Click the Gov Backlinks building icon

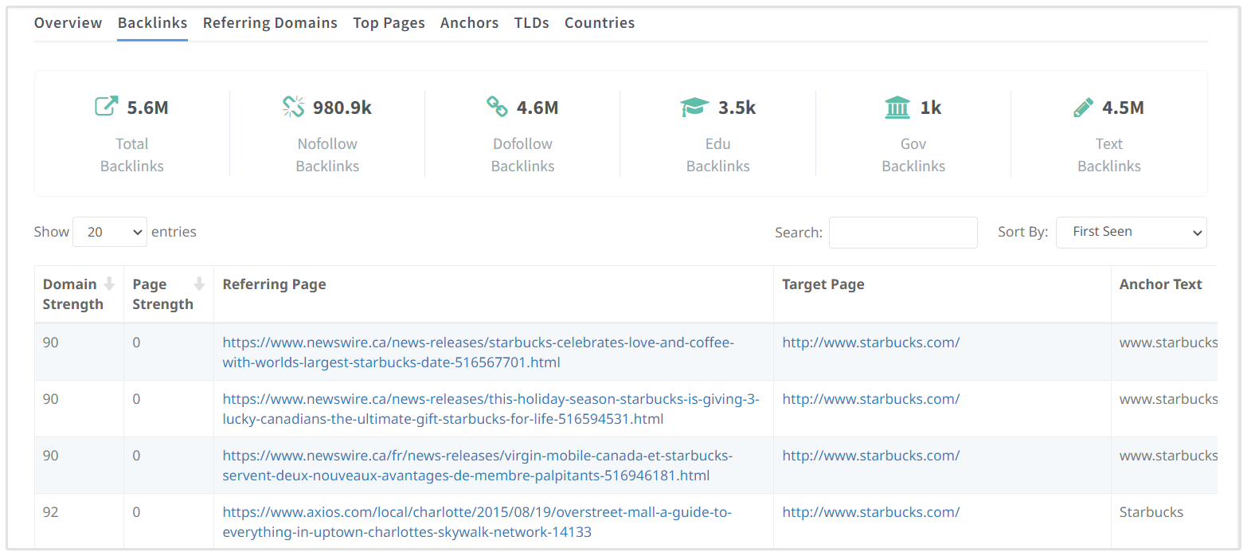click(x=897, y=107)
